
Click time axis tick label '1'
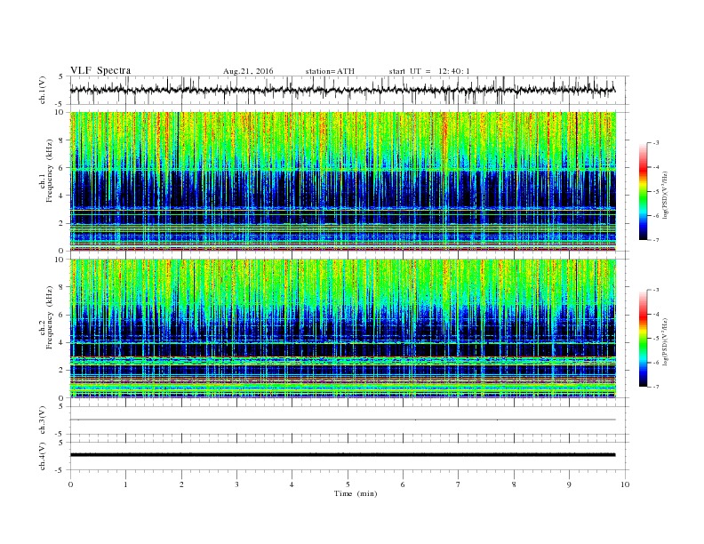point(125,484)
